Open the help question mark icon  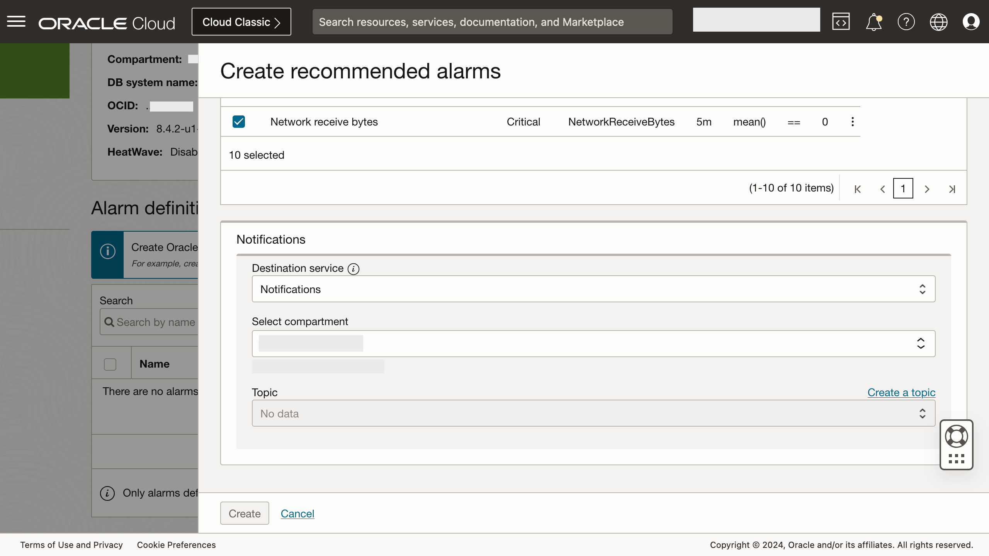click(906, 21)
